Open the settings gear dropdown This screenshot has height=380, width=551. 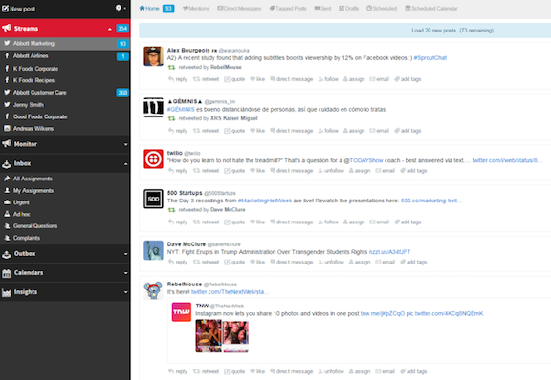point(121,8)
